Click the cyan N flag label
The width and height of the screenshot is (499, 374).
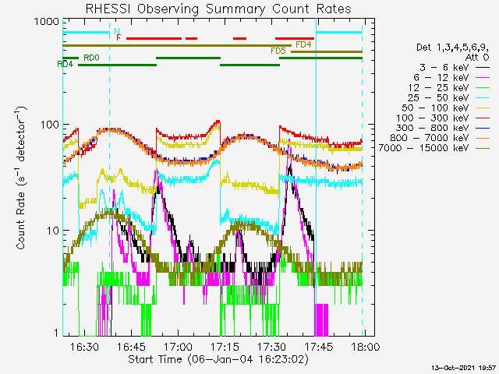pyautogui.click(x=117, y=31)
